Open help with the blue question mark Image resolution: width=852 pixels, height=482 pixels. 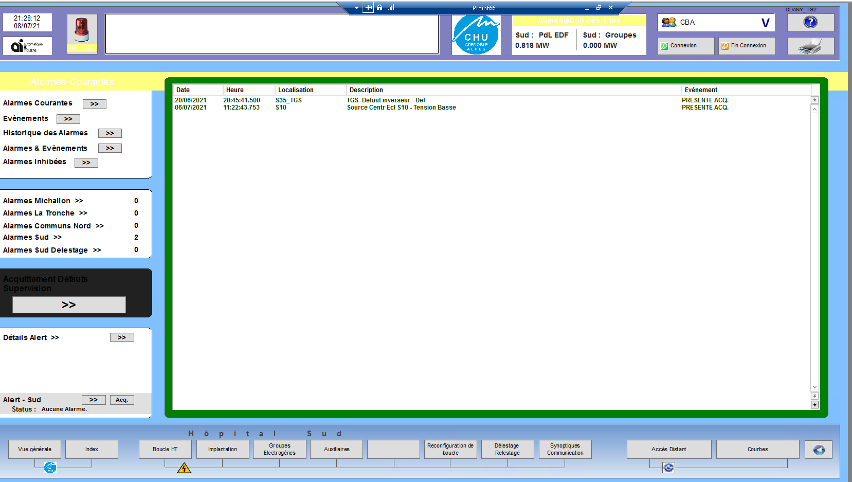point(810,22)
